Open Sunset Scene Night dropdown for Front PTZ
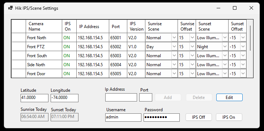The width and height of the screenshot is (264, 131). [225, 46]
